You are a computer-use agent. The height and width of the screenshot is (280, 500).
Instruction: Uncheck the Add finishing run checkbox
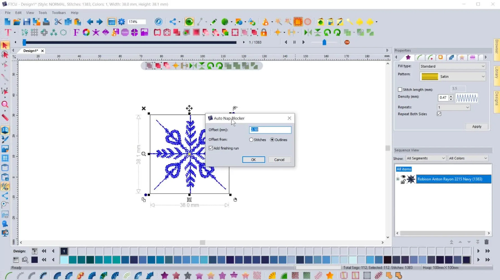[211, 148]
